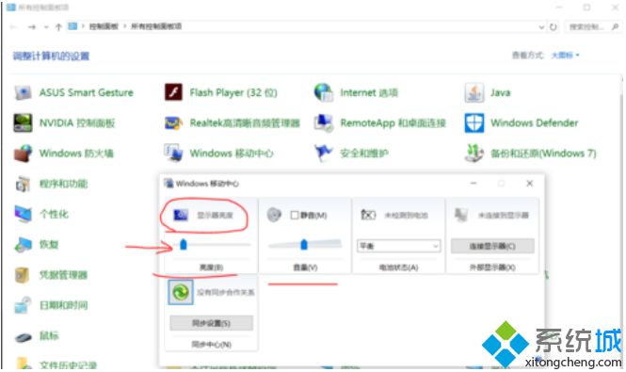The image size is (626, 372).
Task: Open 查看方式 大图标 dropdown
Action: coord(566,56)
